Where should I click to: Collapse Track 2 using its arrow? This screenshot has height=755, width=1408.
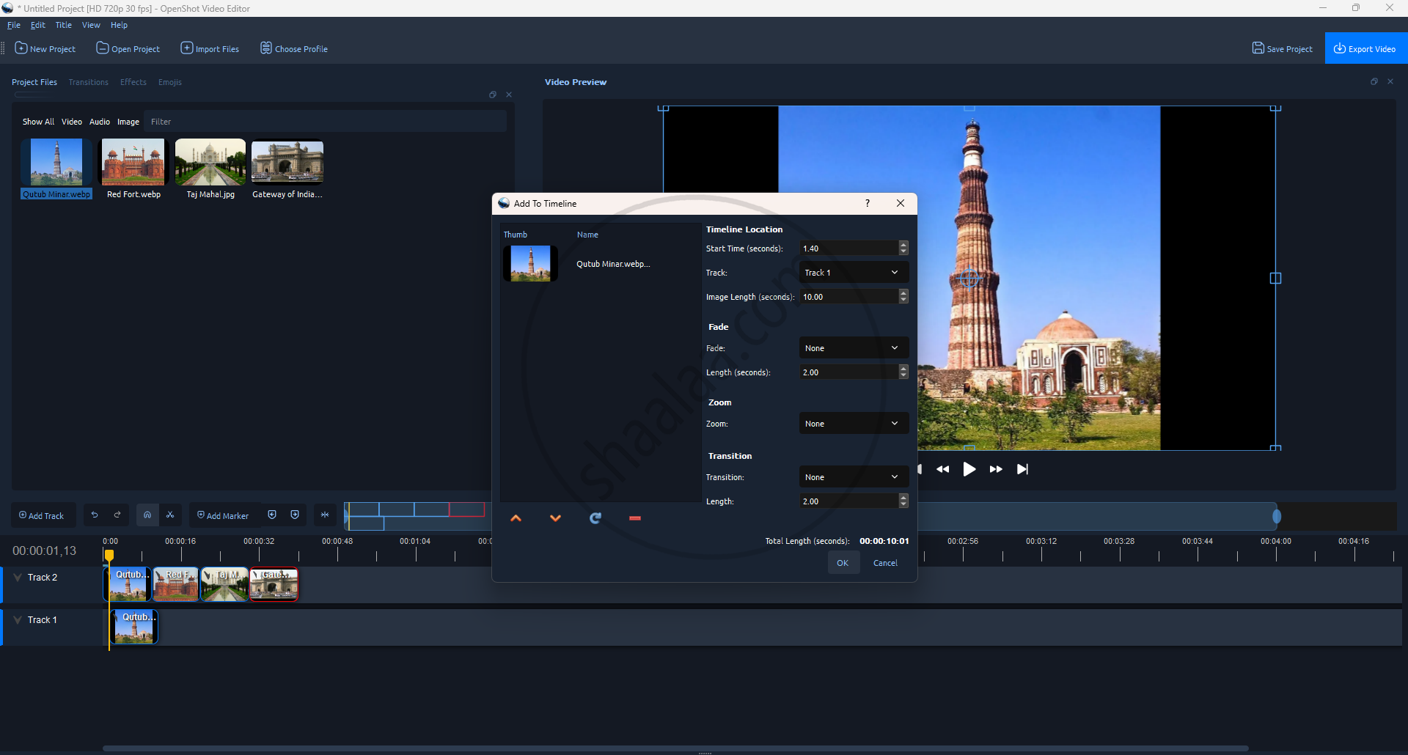[18, 578]
